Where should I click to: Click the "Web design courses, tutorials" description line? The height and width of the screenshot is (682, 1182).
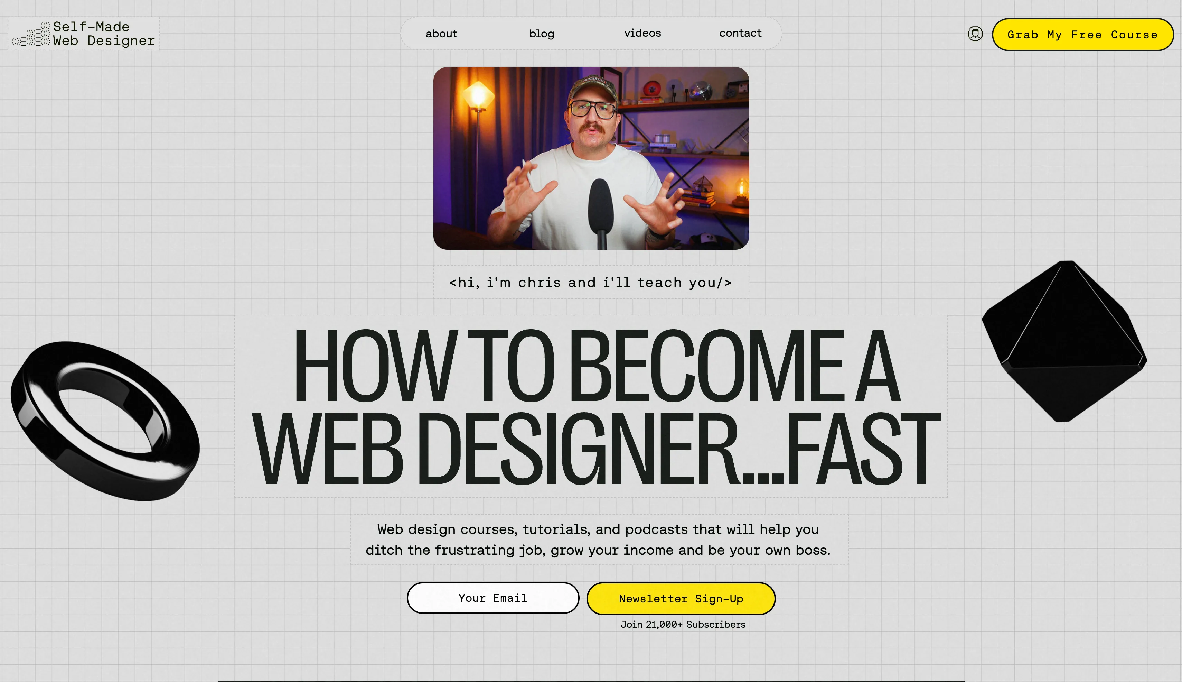598,529
